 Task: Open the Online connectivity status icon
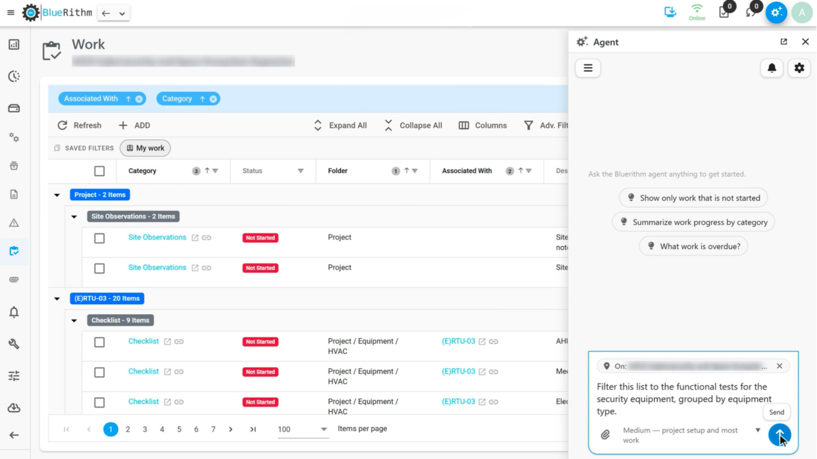pyautogui.click(x=697, y=12)
